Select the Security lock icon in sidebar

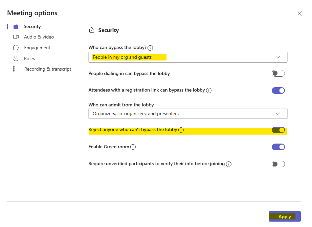point(16,26)
